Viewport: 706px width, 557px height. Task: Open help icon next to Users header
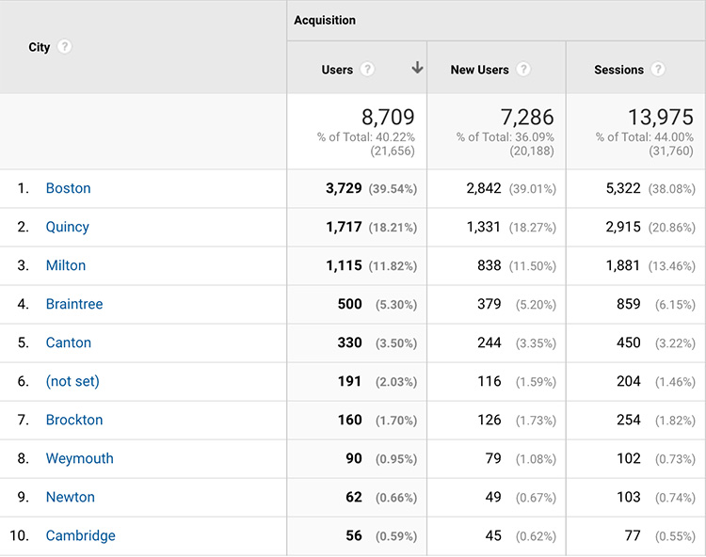pos(367,70)
